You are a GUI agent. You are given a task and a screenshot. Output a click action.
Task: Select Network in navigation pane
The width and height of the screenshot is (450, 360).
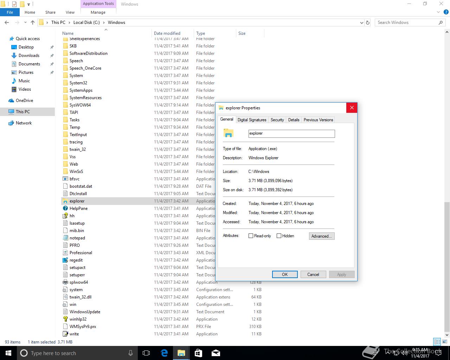point(24,123)
